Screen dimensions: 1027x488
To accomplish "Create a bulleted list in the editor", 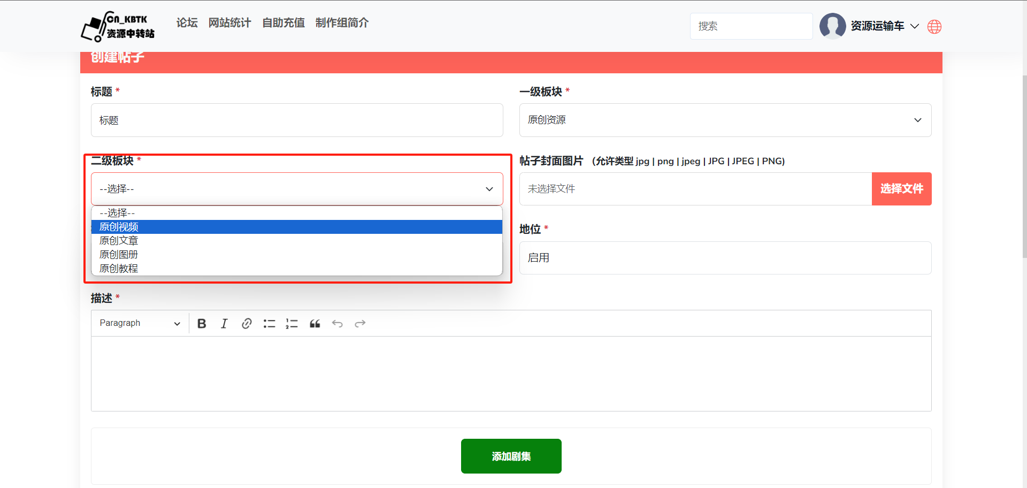I will click(x=269, y=324).
